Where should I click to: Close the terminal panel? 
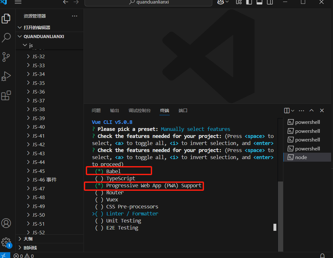coord(322,110)
